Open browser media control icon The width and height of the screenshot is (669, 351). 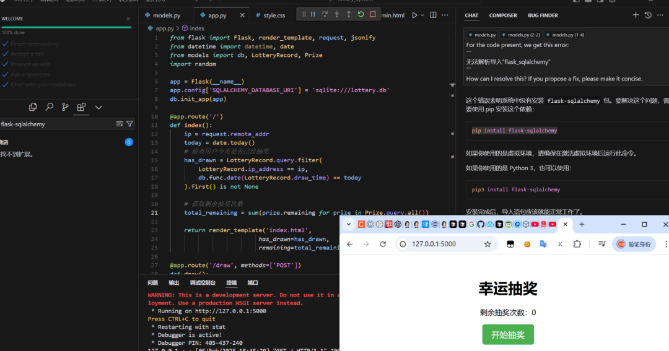(x=601, y=244)
